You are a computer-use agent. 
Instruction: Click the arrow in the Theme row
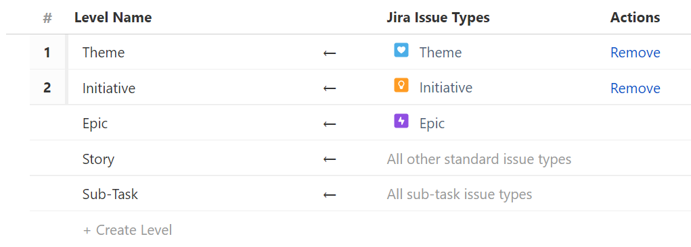(x=330, y=53)
